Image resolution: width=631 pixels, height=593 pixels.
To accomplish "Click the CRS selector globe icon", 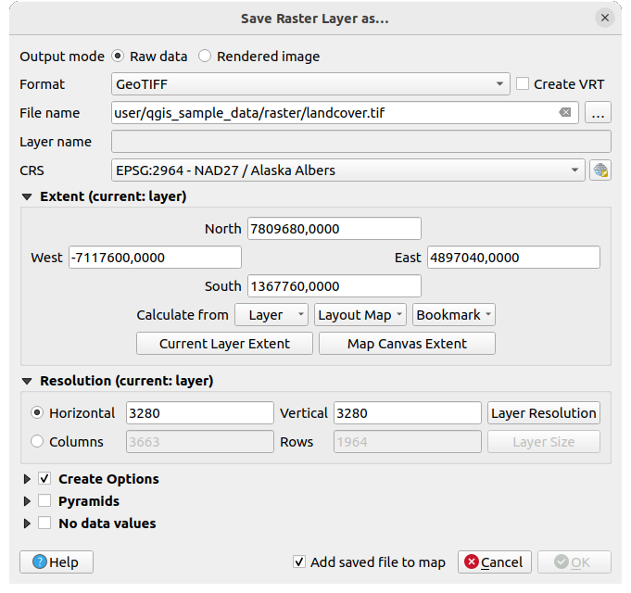I will 600,170.
